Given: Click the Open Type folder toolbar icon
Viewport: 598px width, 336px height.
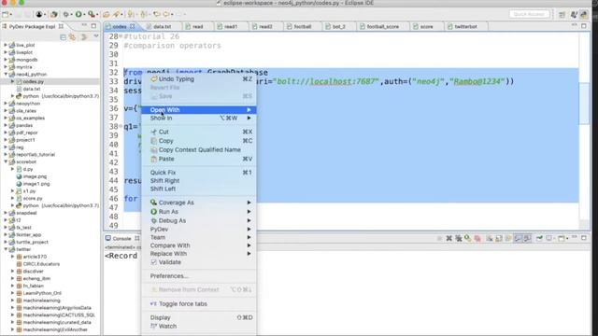Looking at the screenshot, I should coord(106,14).
